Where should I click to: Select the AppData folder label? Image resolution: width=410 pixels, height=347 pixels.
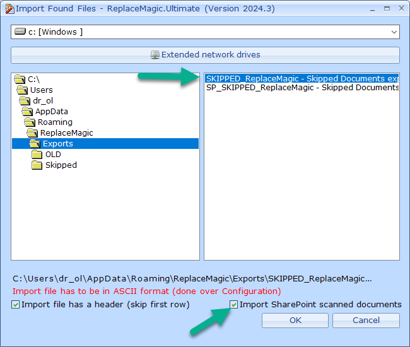(52, 112)
